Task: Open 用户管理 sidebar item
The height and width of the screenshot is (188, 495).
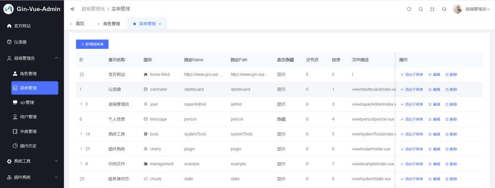Action: pos(35,117)
